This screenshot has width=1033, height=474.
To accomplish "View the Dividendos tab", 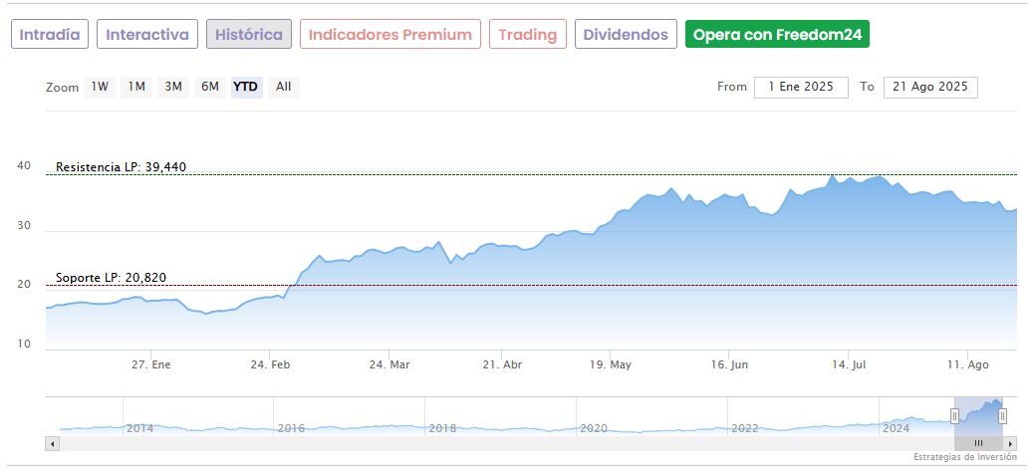I will pos(626,35).
